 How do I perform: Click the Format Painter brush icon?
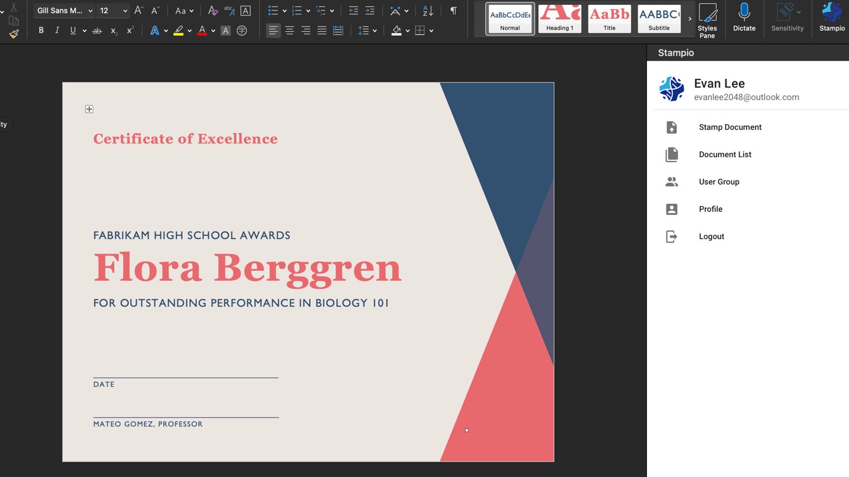(14, 34)
